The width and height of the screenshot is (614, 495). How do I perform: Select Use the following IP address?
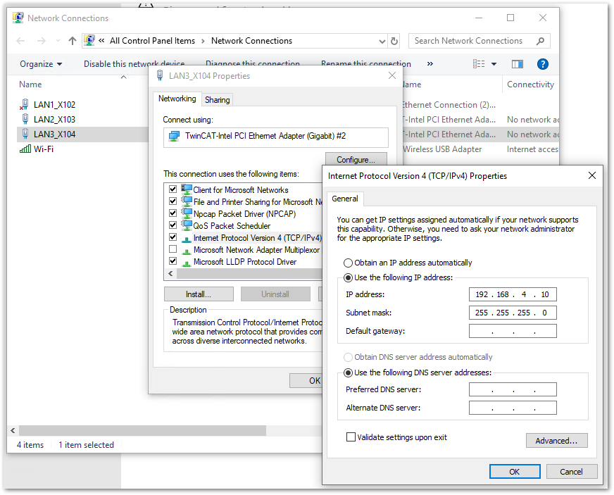point(348,277)
